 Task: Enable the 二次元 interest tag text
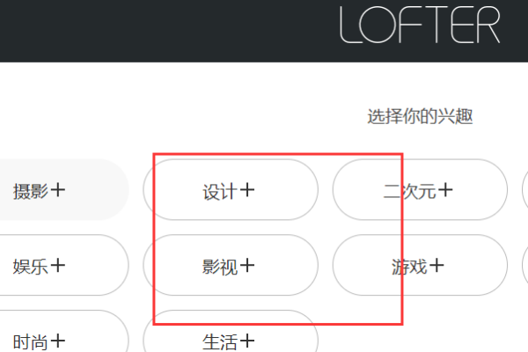point(409,191)
